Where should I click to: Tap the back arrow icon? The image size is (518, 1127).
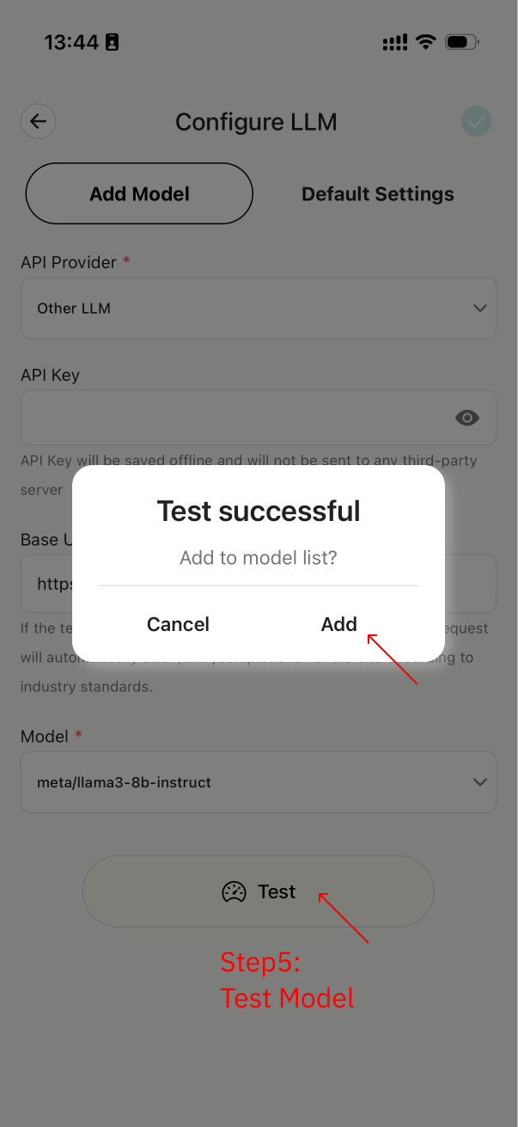click(38, 122)
